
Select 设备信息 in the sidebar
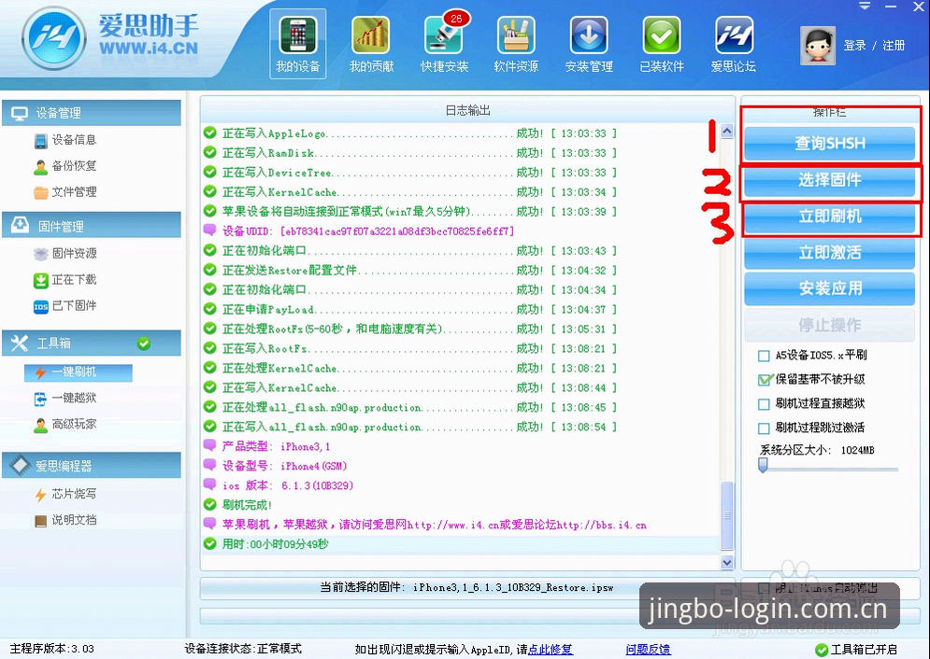[x=65, y=140]
